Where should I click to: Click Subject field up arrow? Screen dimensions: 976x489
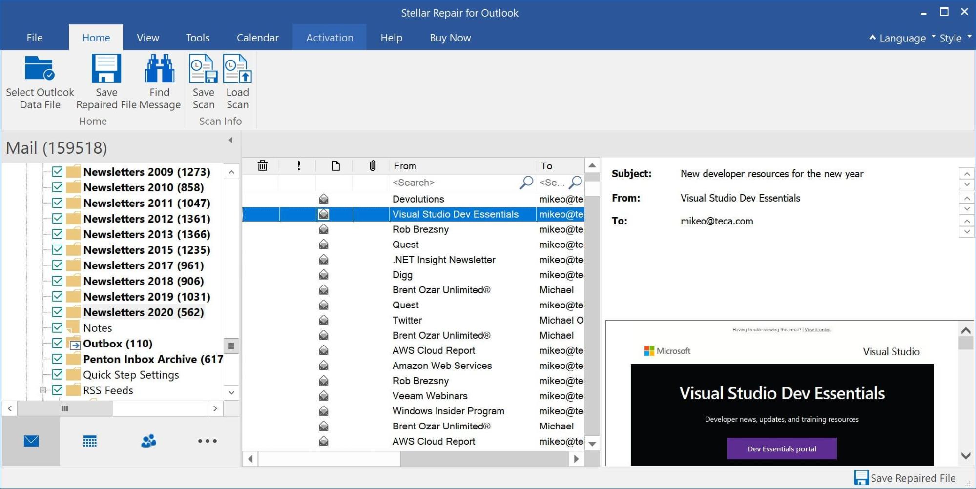click(967, 173)
